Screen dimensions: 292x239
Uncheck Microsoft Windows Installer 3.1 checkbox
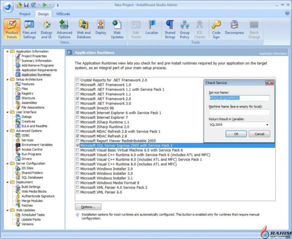pos(78,178)
